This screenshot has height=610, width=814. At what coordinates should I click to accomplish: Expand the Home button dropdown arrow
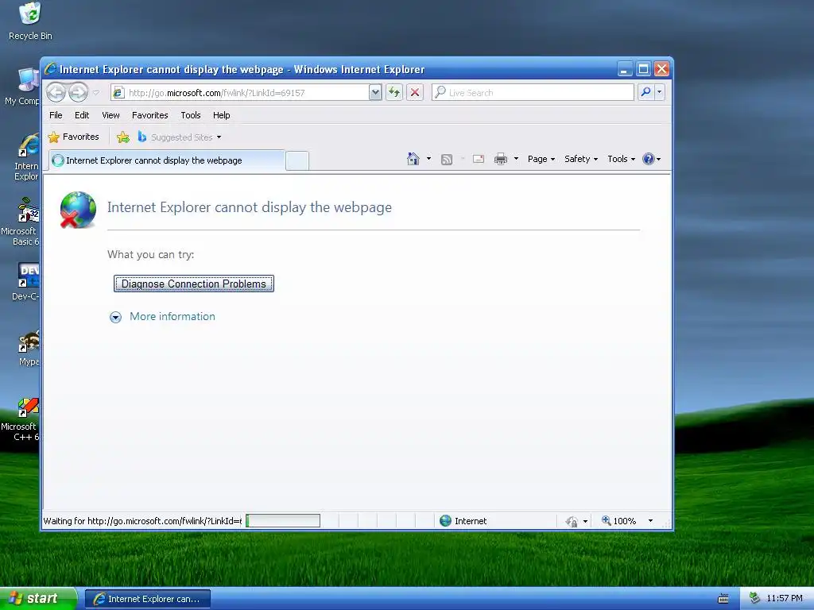point(428,159)
